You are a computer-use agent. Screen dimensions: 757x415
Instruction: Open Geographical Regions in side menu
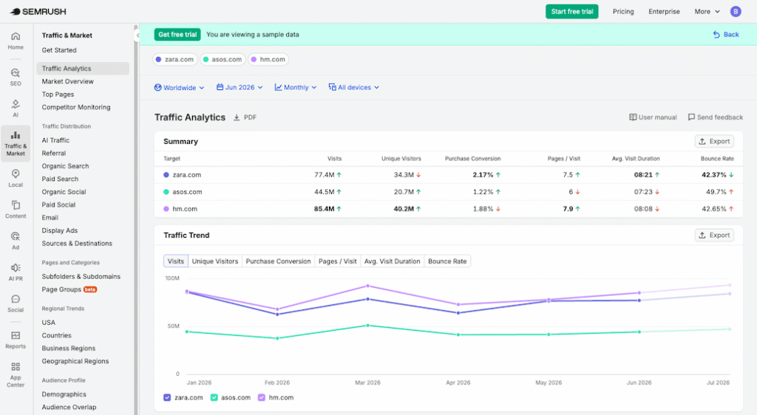point(75,361)
